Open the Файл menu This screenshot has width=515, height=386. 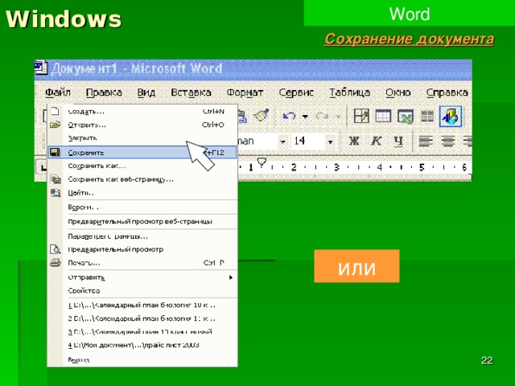58,92
